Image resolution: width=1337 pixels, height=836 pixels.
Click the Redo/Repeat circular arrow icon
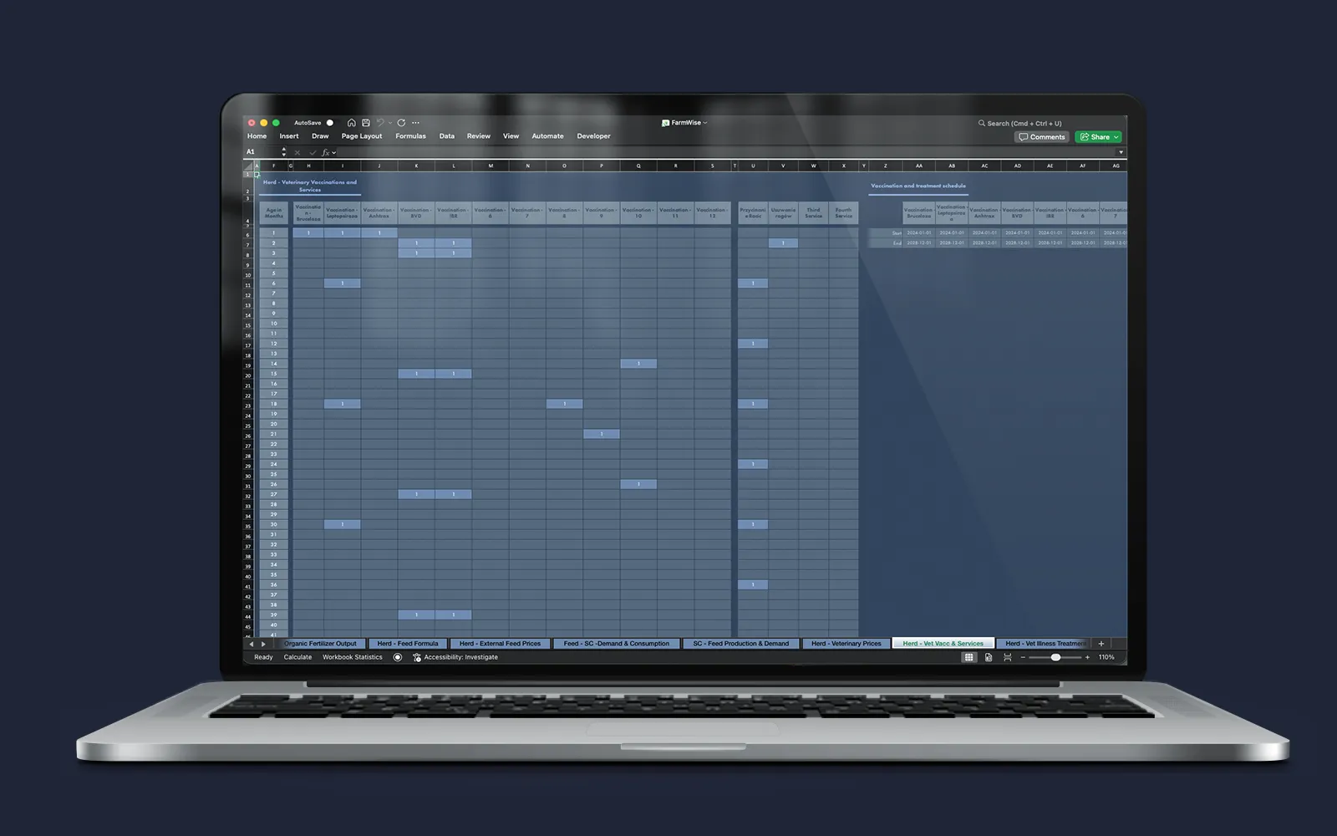click(x=401, y=123)
